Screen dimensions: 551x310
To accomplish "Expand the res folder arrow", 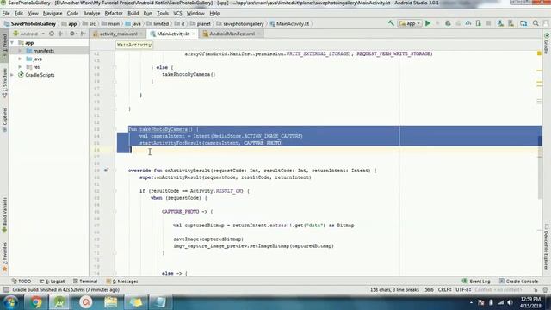I will 20,67.
